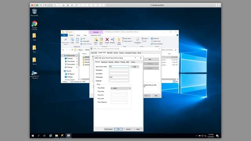Open the Action Center notification icon
The height and width of the screenshot is (141, 251).
[x=217, y=136]
